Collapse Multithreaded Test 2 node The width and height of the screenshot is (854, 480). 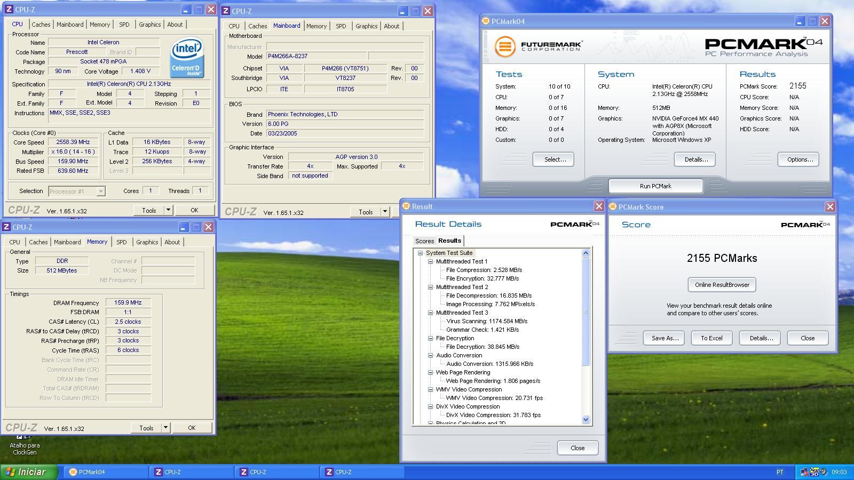430,287
